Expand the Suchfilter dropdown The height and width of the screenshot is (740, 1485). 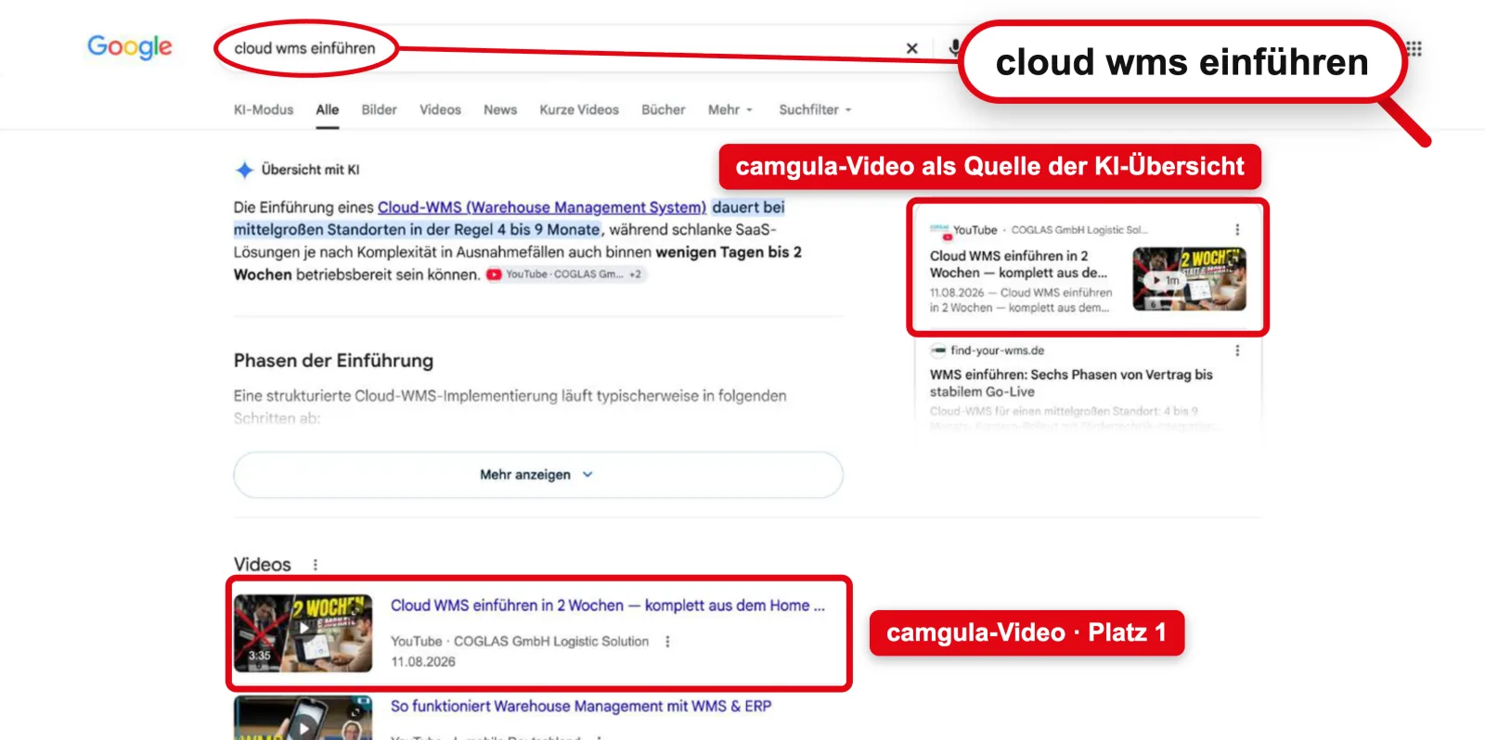pos(815,109)
